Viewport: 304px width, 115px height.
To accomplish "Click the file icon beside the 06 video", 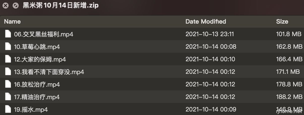I will (8, 34).
